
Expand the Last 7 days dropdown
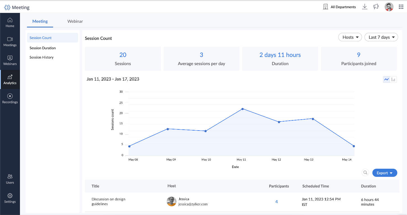click(x=381, y=37)
